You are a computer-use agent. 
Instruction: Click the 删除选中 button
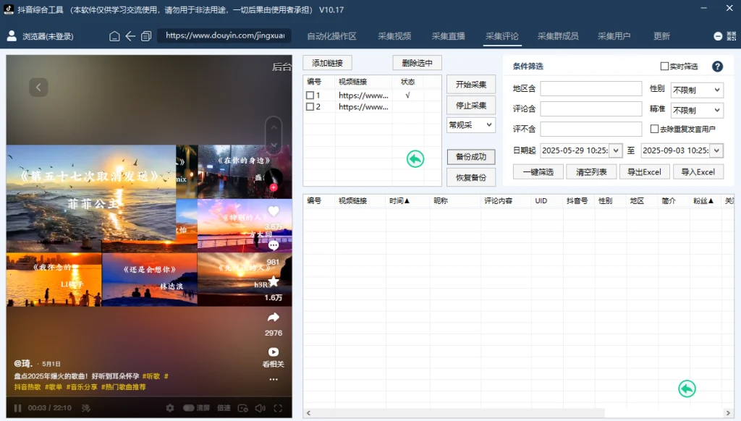[417, 63]
